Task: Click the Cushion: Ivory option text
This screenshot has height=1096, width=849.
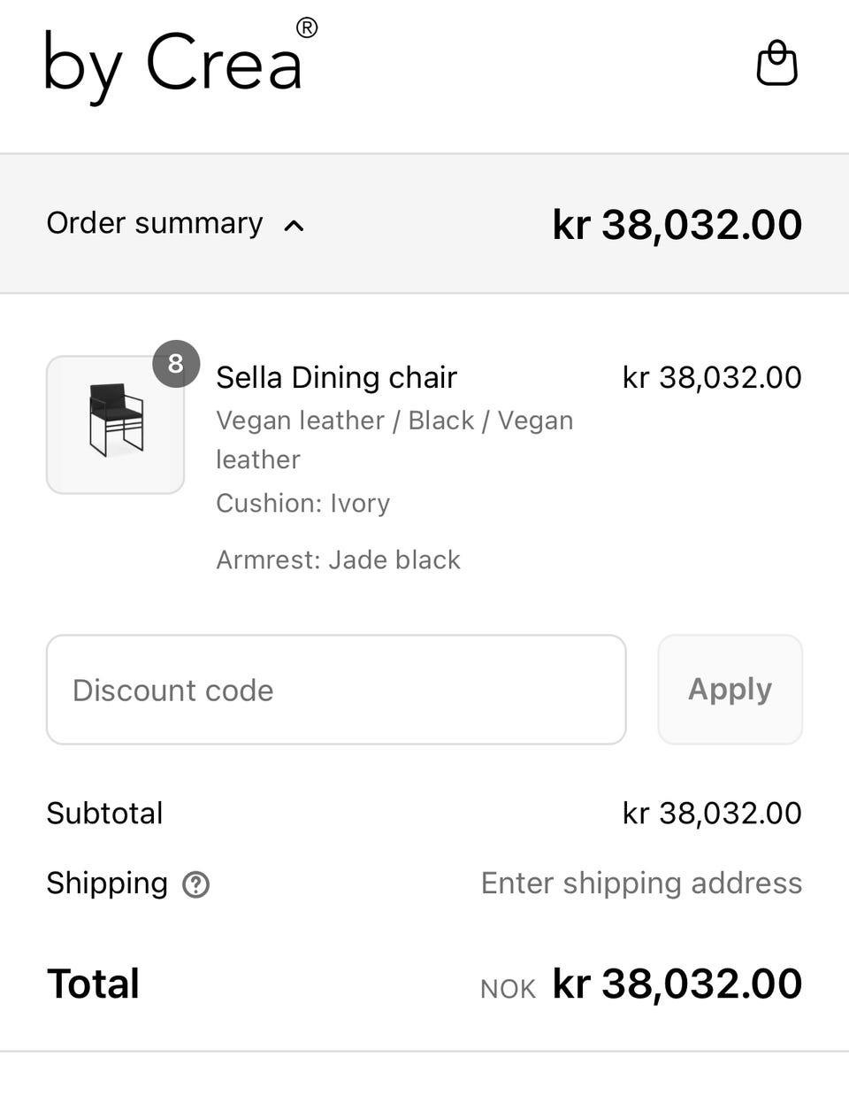Action: click(302, 503)
